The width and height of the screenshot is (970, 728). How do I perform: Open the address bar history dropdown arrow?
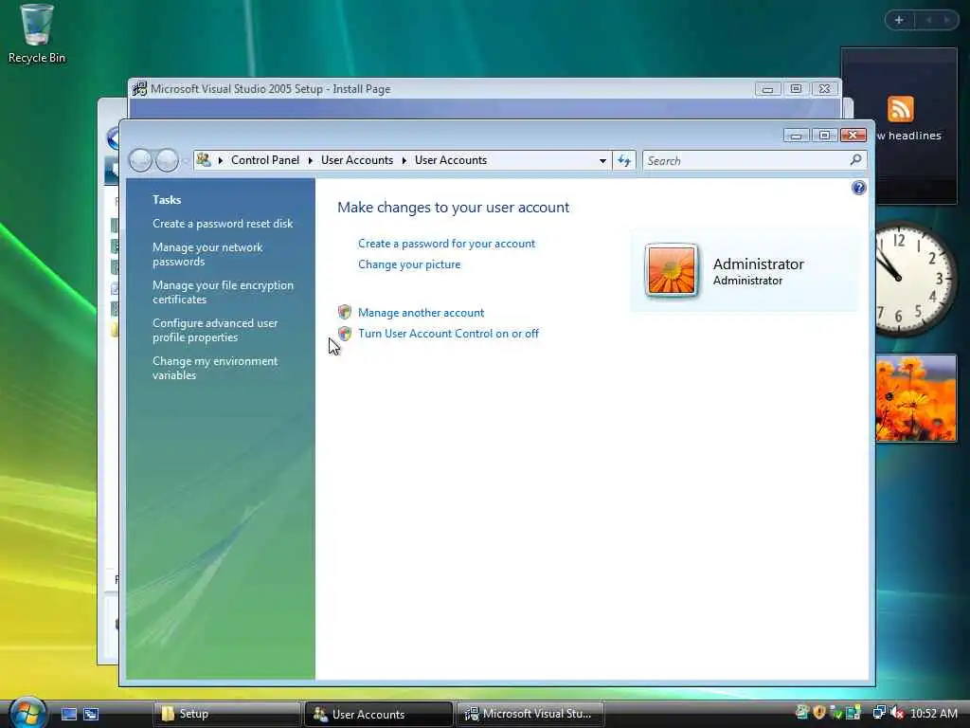click(x=602, y=160)
